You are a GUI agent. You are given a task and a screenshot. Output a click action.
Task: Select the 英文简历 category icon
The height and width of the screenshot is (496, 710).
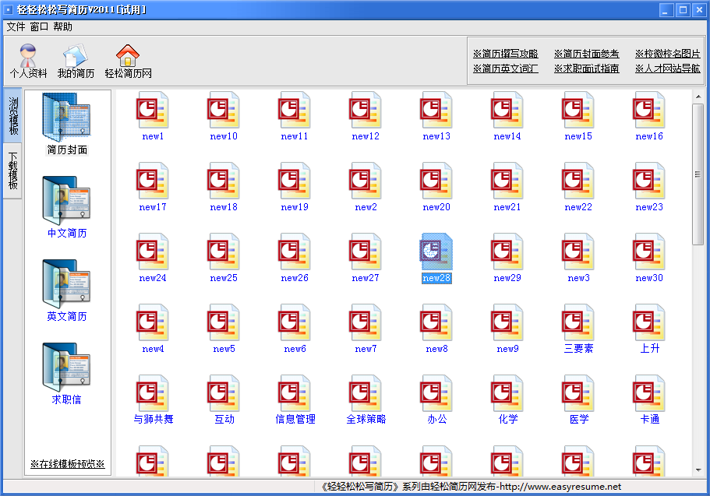coord(67,285)
